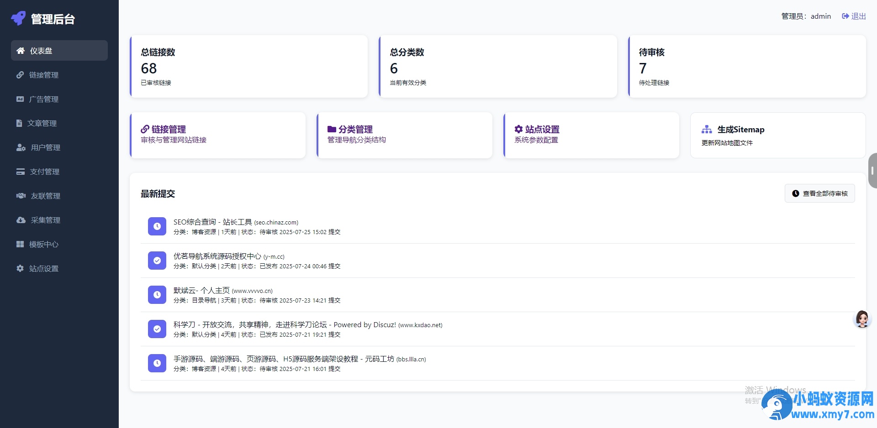Click the home icon beside 仪表盘

pyautogui.click(x=21, y=51)
